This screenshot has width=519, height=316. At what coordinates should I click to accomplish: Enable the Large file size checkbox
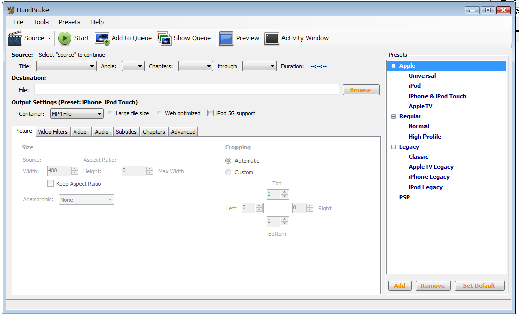coord(110,113)
